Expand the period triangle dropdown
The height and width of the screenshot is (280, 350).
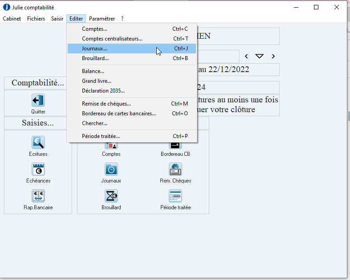259,56
